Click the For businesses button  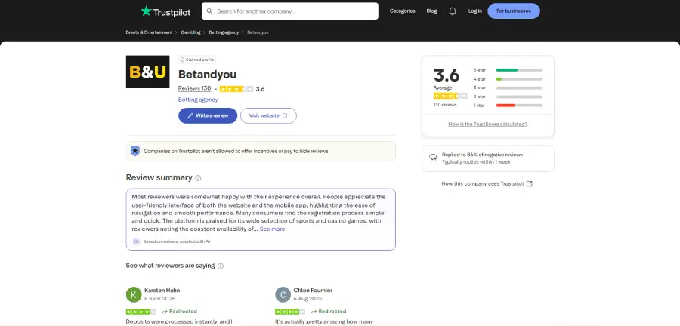(514, 11)
